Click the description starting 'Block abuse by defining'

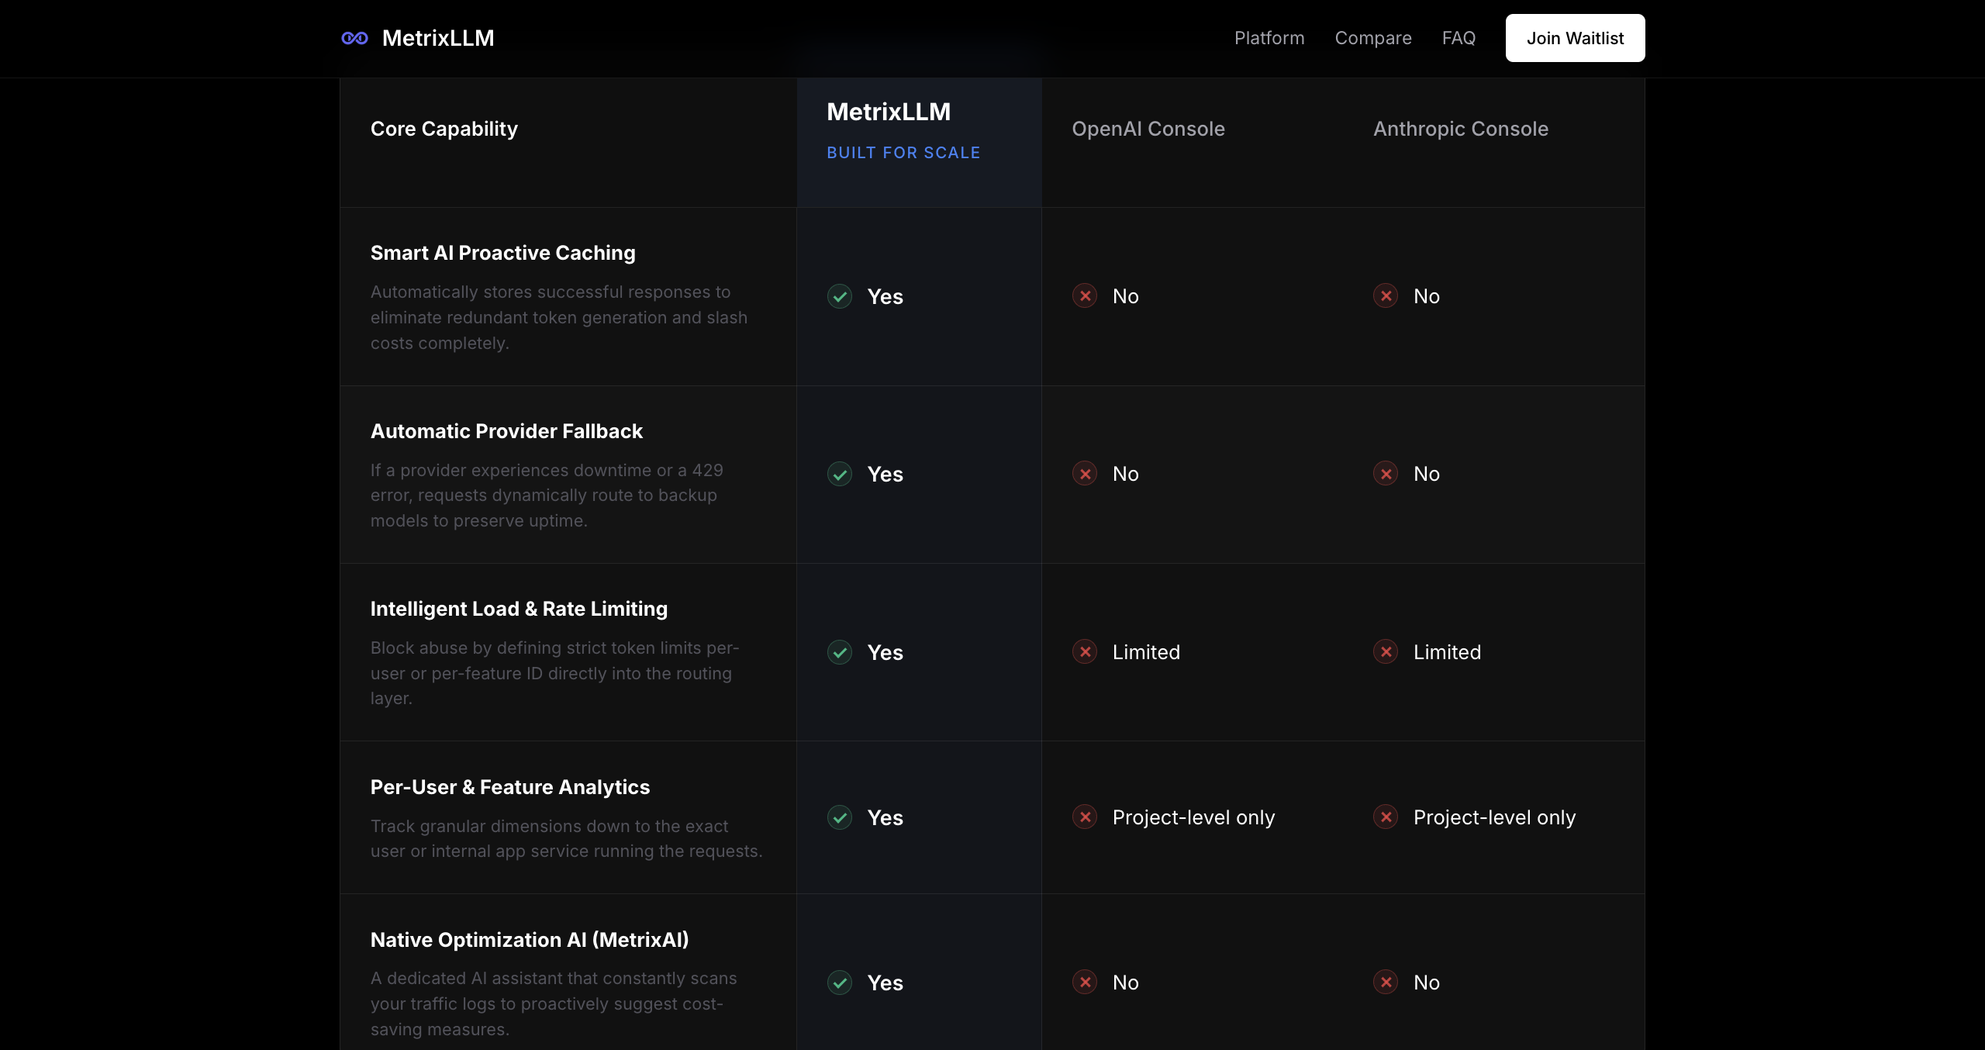click(554, 673)
